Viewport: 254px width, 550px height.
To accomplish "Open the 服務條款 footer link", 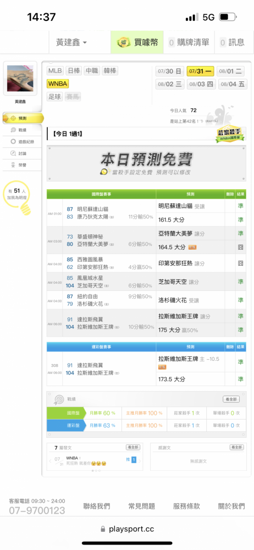I will tap(186, 506).
